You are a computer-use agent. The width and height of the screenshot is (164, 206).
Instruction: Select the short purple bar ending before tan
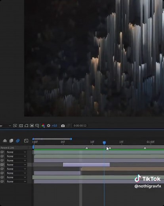point(57,173)
